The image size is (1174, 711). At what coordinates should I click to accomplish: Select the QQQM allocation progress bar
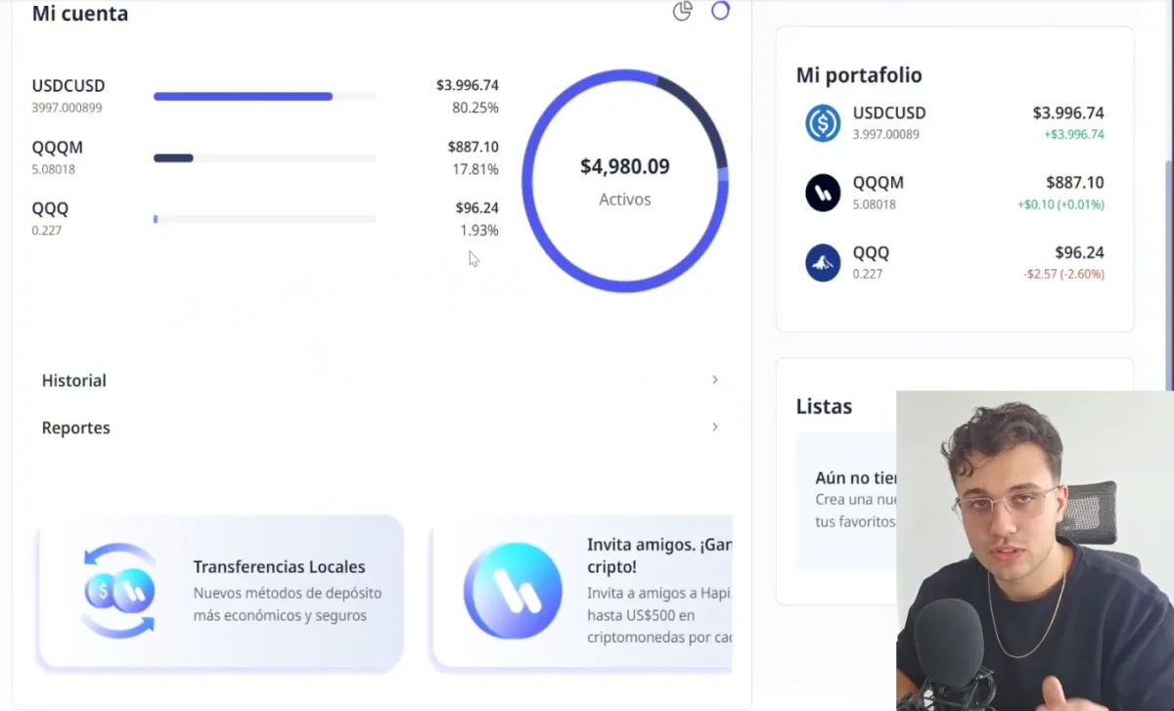[x=264, y=157]
